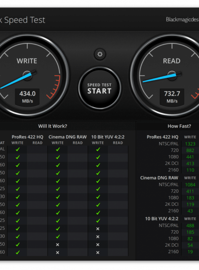Click Cinema DNG RAW NTSC/PAL value 1084
This screenshot has width=199, height=270.
point(190,184)
